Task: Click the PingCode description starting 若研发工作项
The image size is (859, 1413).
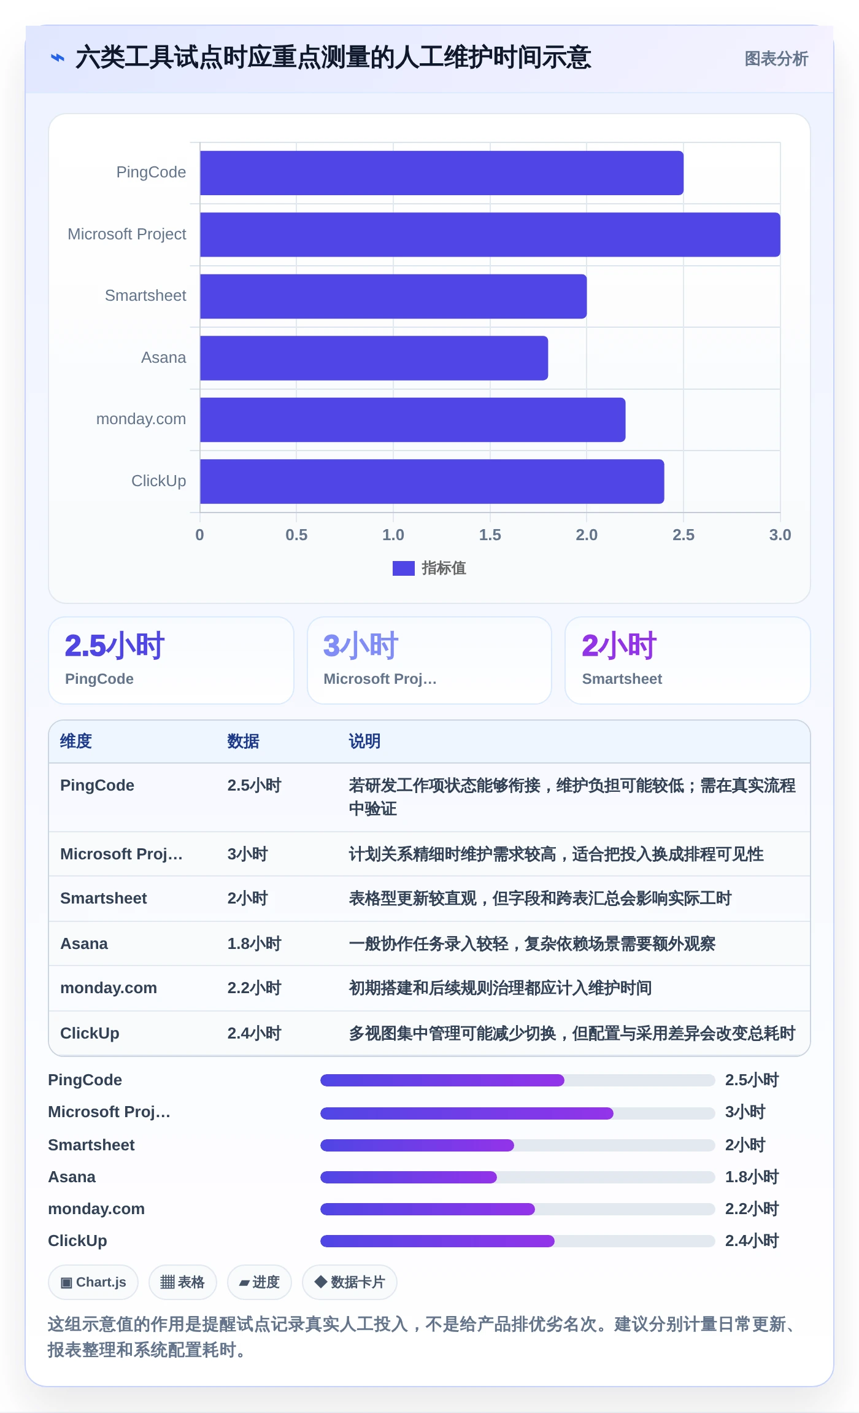Action: (x=572, y=797)
